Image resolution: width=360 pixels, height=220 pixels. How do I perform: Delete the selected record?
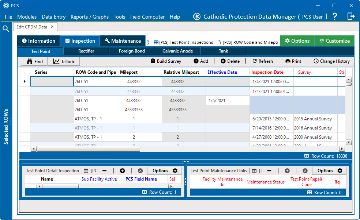coord(230,61)
